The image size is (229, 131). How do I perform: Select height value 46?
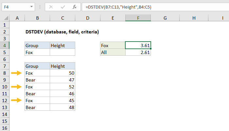pyautogui.click(x=62, y=93)
